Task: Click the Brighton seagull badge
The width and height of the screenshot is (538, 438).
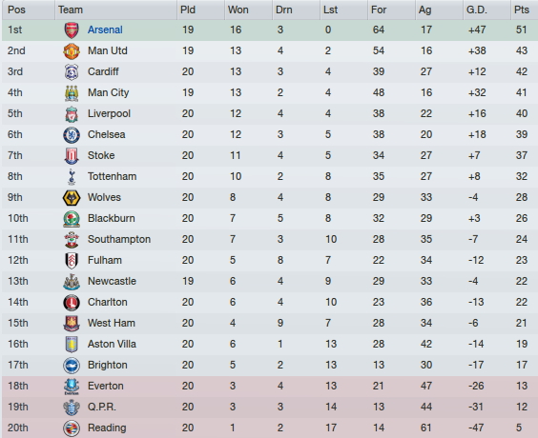Action: point(72,366)
